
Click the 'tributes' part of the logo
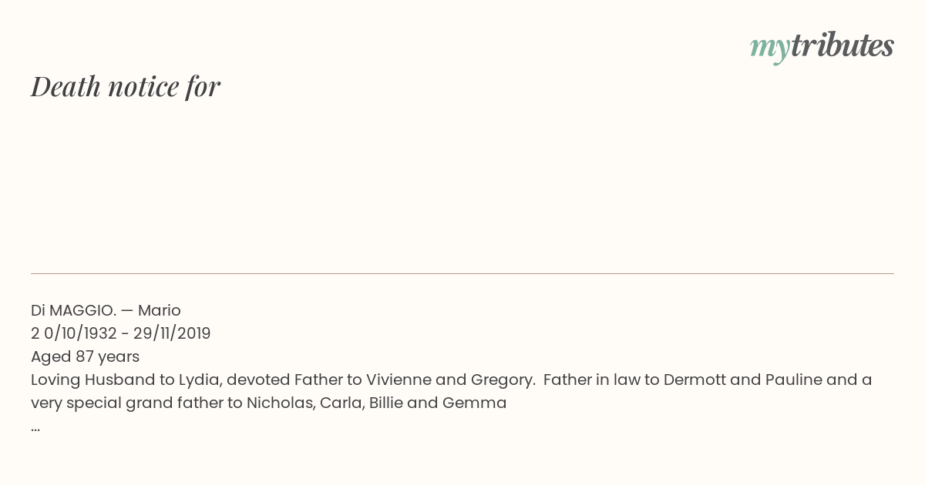click(843, 45)
